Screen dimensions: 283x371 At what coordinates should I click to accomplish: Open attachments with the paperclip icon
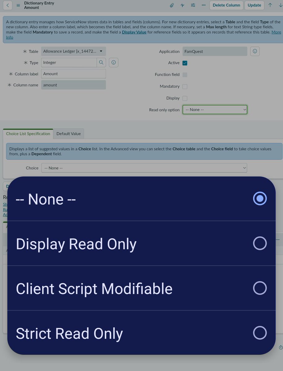172,5
